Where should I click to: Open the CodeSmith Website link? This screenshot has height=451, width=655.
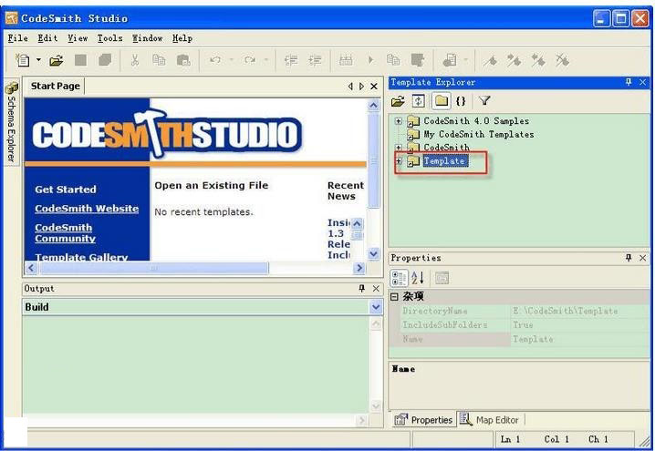click(87, 209)
